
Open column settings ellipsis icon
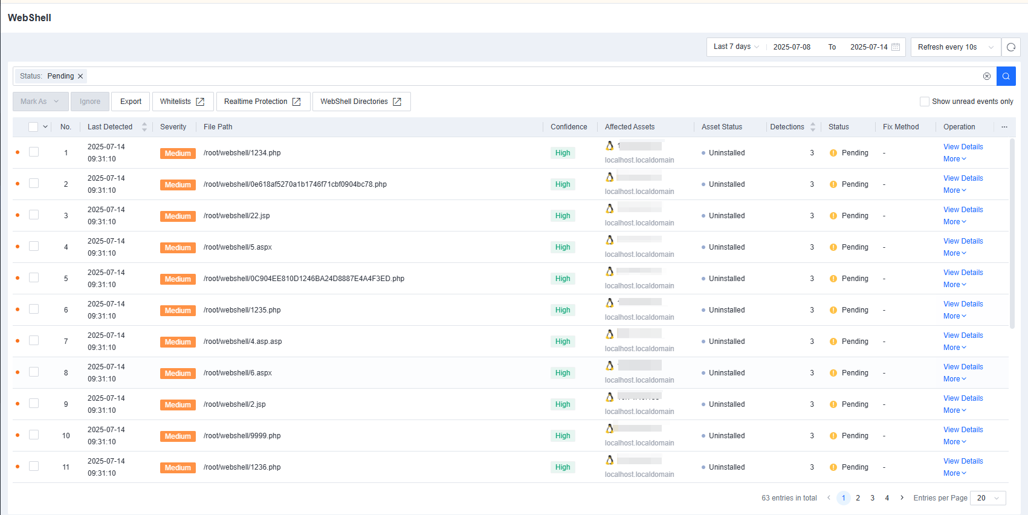[1004, 127]
